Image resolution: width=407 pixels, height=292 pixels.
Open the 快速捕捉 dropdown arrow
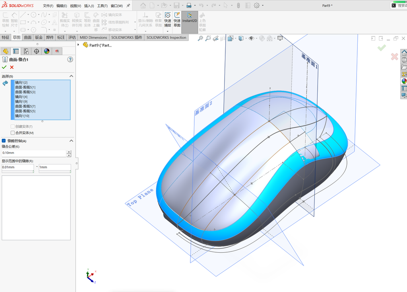[168, 31]
